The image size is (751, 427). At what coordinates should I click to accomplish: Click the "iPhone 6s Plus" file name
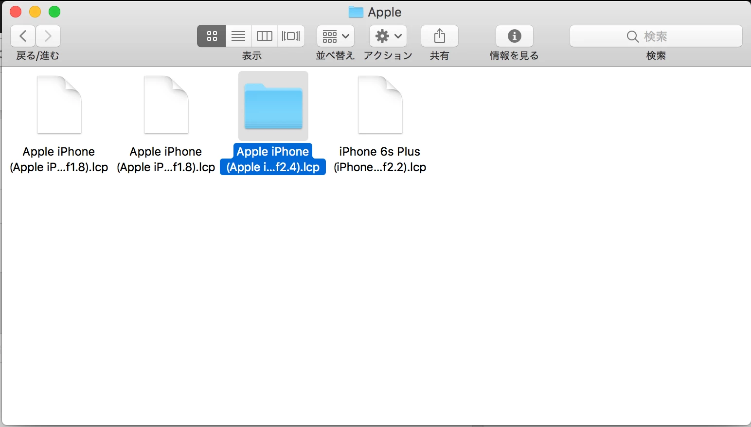(x=380, y=151)
